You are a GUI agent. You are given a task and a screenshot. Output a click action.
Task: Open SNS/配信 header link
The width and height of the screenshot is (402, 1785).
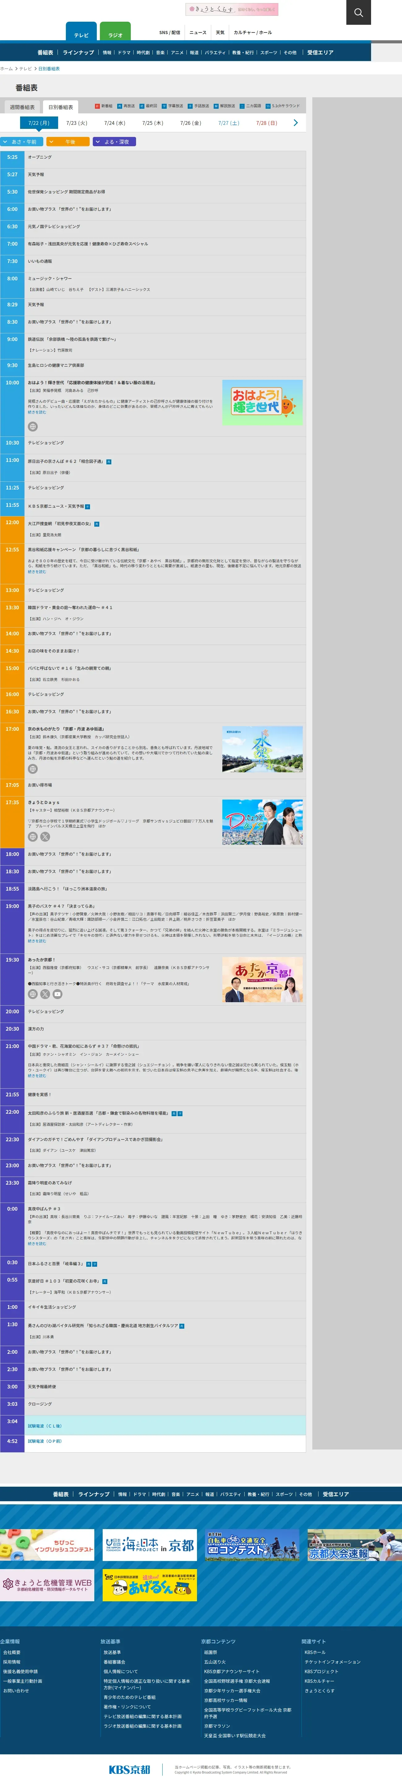[x=169, y=33]
